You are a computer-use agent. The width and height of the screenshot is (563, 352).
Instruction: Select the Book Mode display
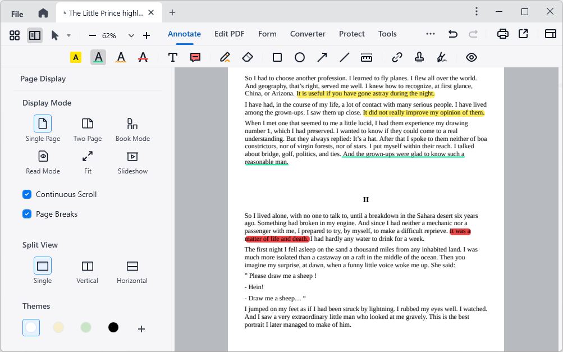click(x=132, y=128)
